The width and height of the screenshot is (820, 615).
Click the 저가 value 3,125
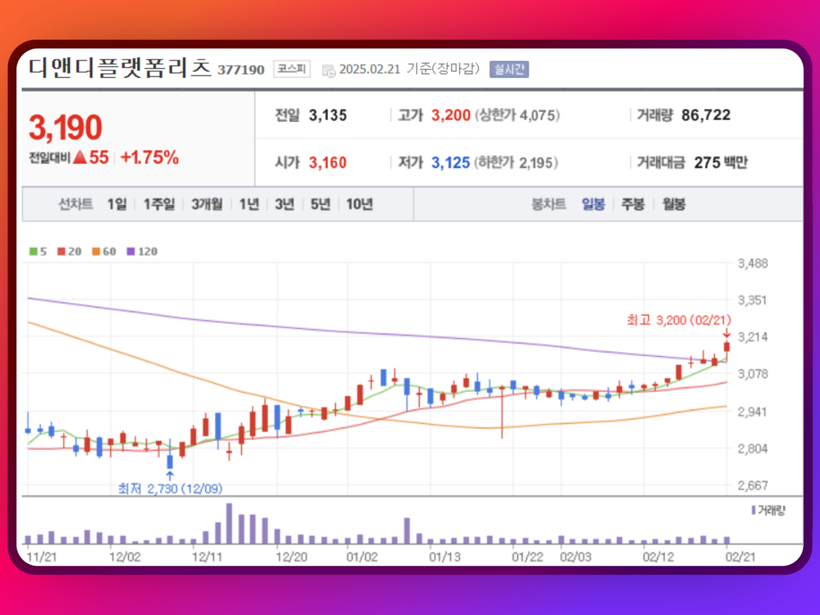click(451, 163)
